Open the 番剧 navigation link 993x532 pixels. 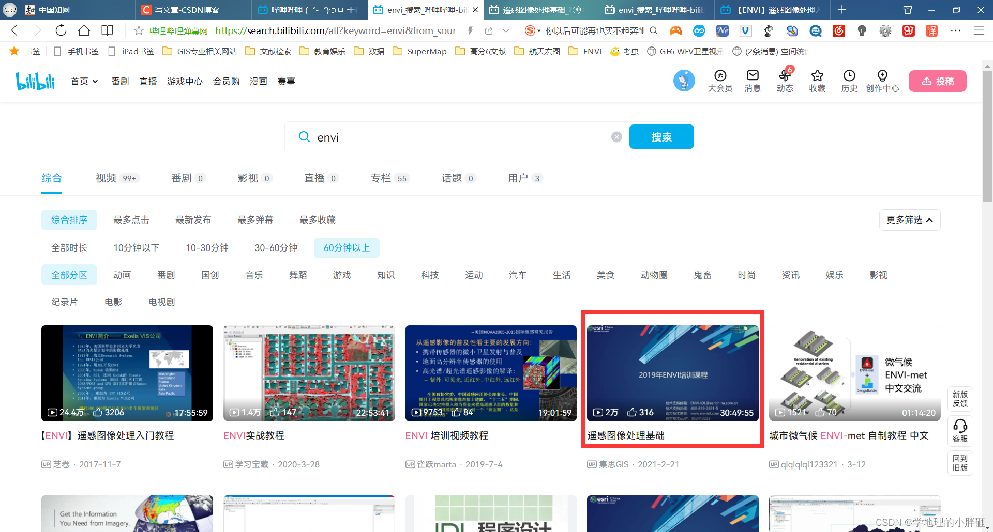click(x=120, y=82)
